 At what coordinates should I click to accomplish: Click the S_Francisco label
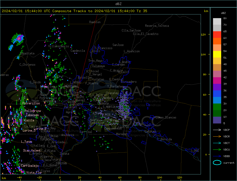tap(103, 48)
